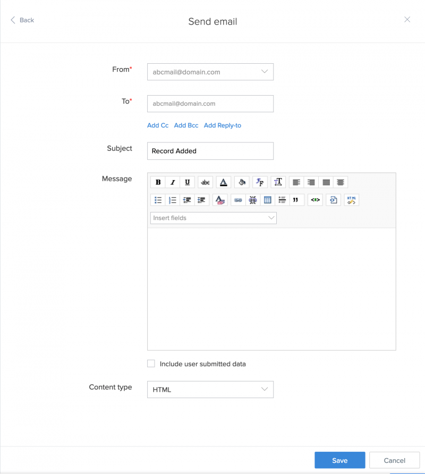
Task: Toggle bold formatting in message toolbar
Action: (x=158, y=182)
